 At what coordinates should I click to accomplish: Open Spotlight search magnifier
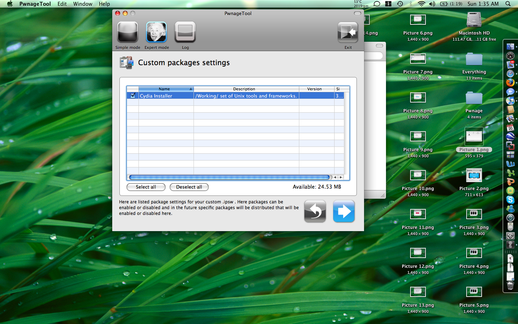click(508, 4)
